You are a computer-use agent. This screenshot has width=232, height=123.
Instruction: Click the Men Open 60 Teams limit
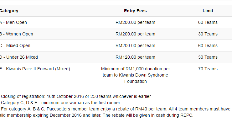(208, 22)
